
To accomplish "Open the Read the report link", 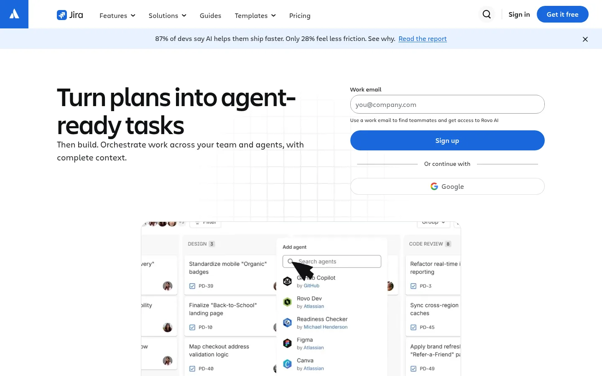I will tap(423, 39).
